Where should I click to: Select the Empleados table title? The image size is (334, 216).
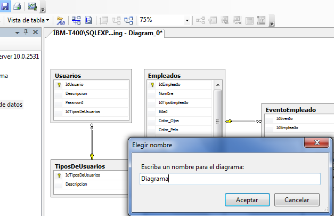point(164,76)
